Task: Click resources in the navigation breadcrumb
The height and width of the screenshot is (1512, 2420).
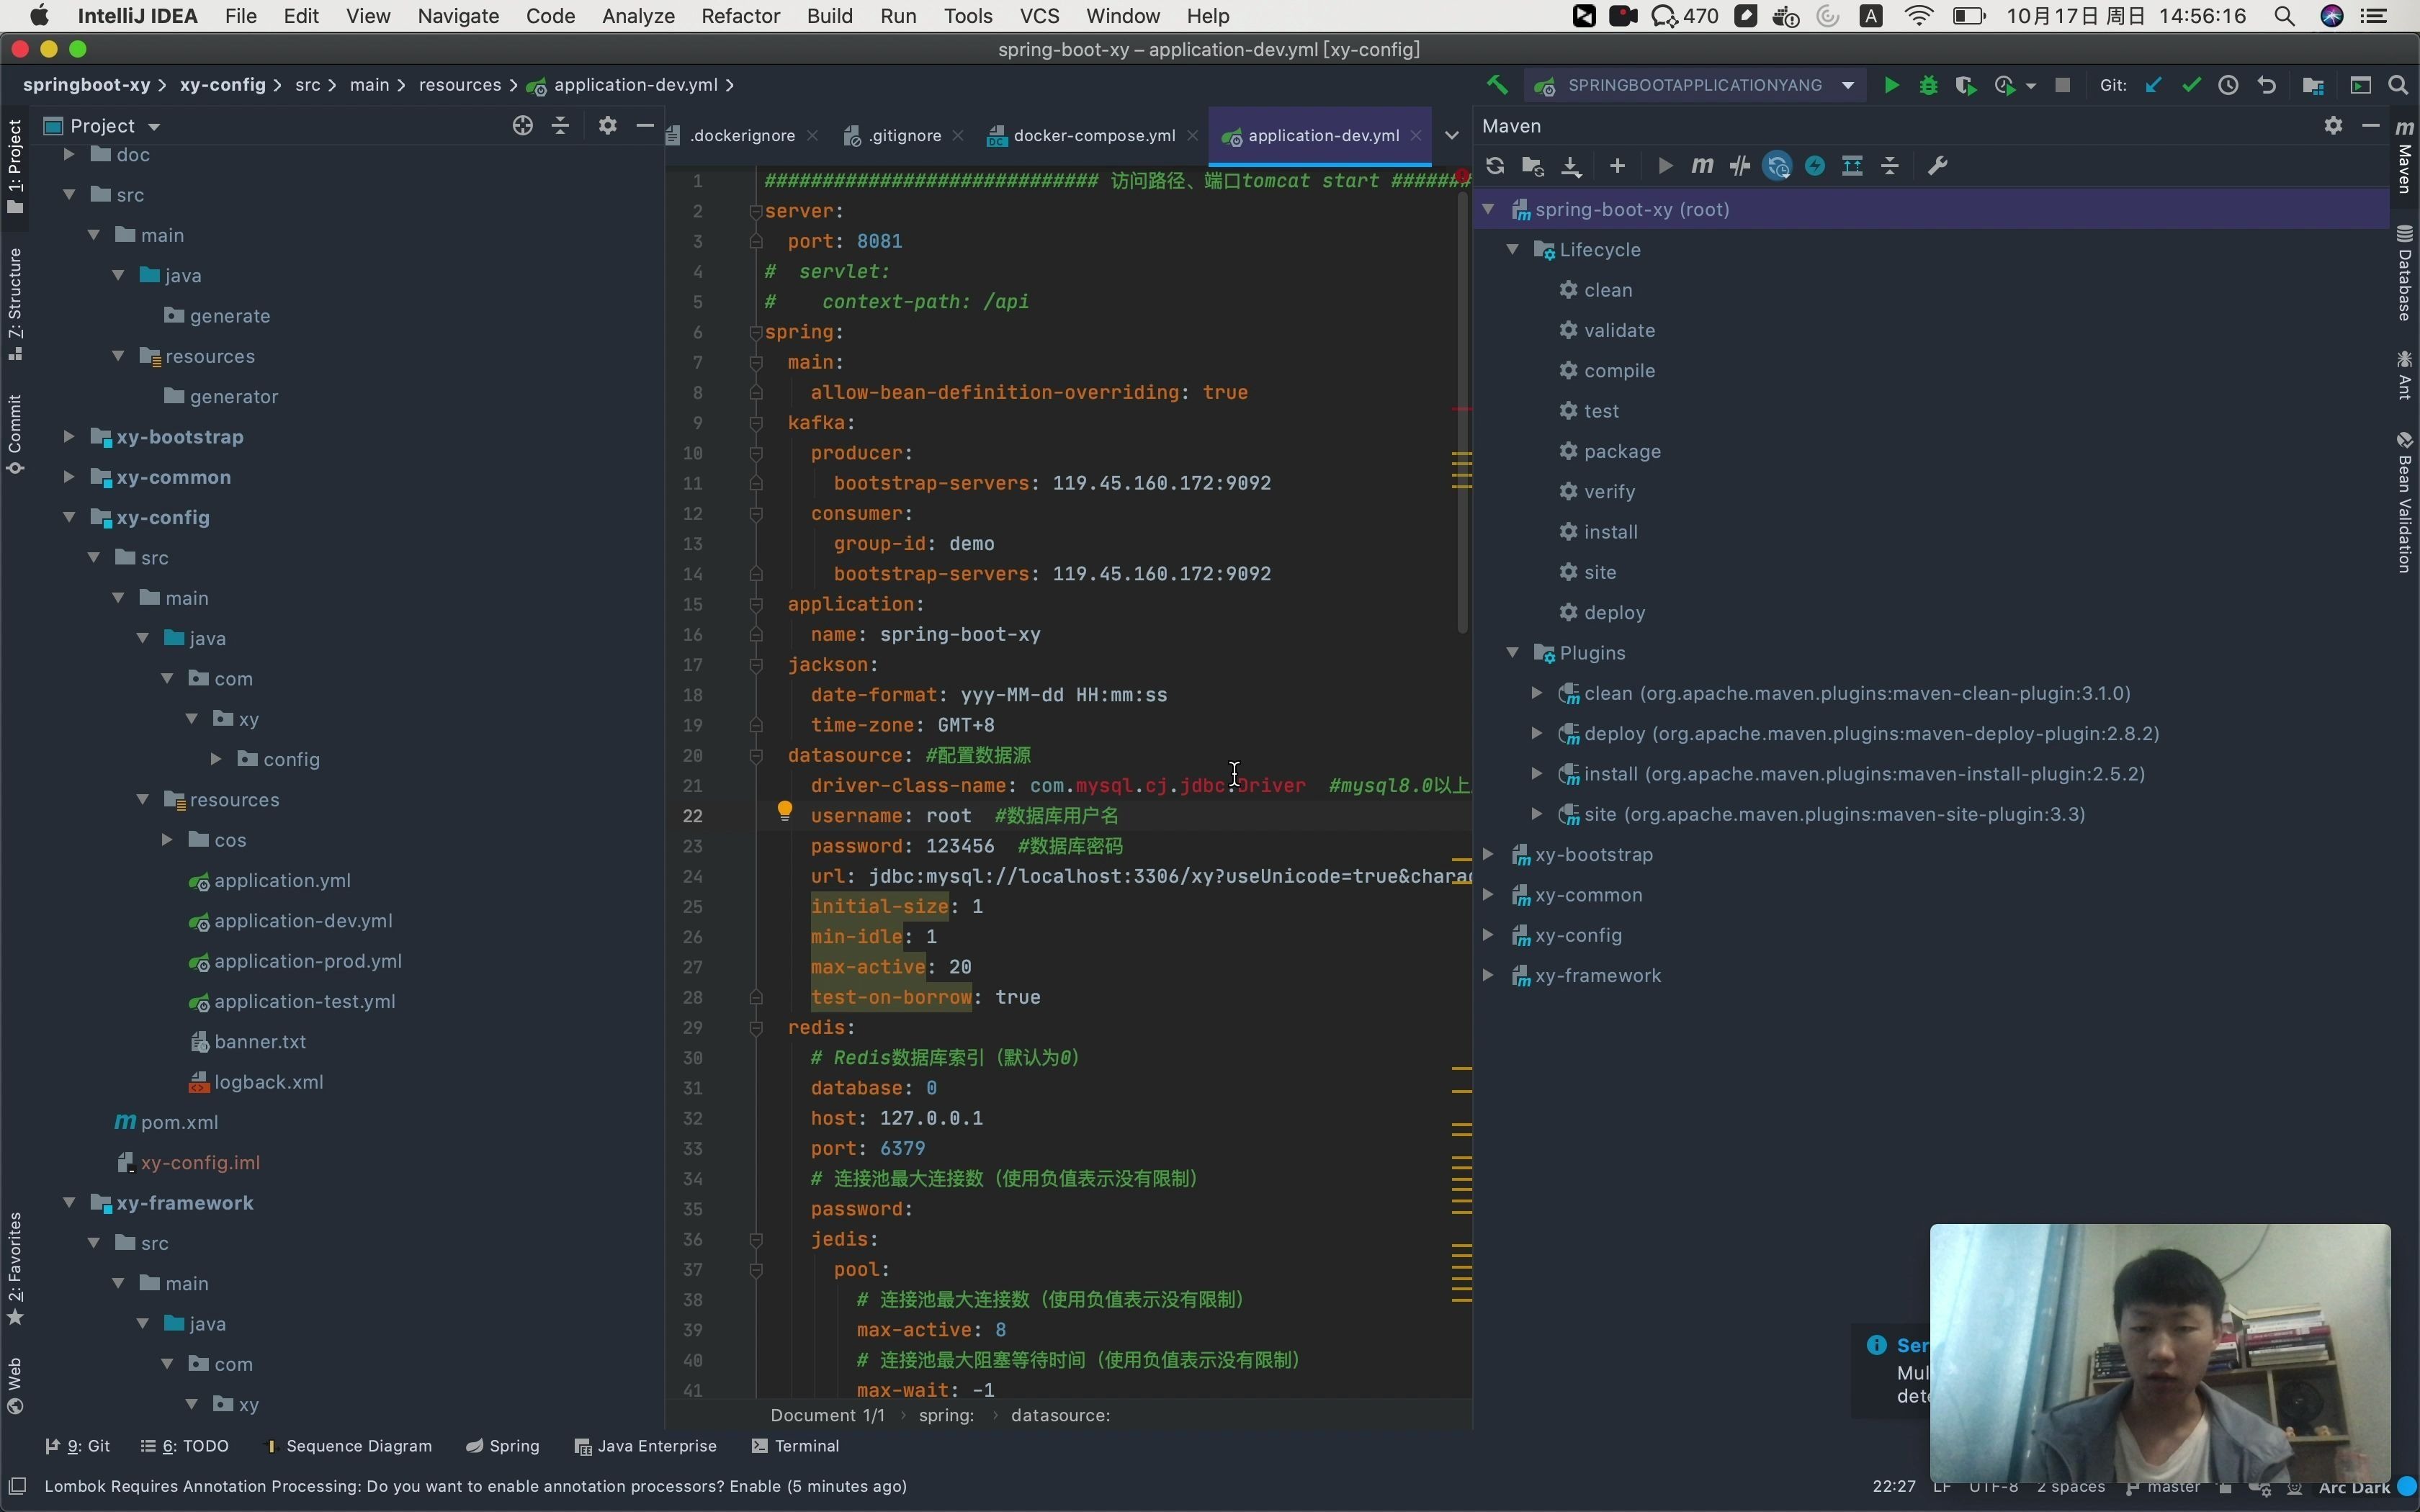Action: pyautogui.click(x=460, y=85)
